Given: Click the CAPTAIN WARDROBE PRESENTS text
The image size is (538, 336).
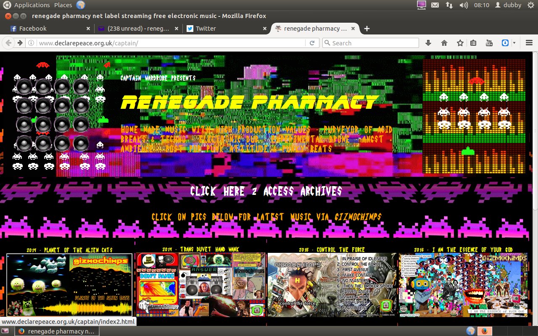Looking at the screenshot, I should [x=158, y=78].
